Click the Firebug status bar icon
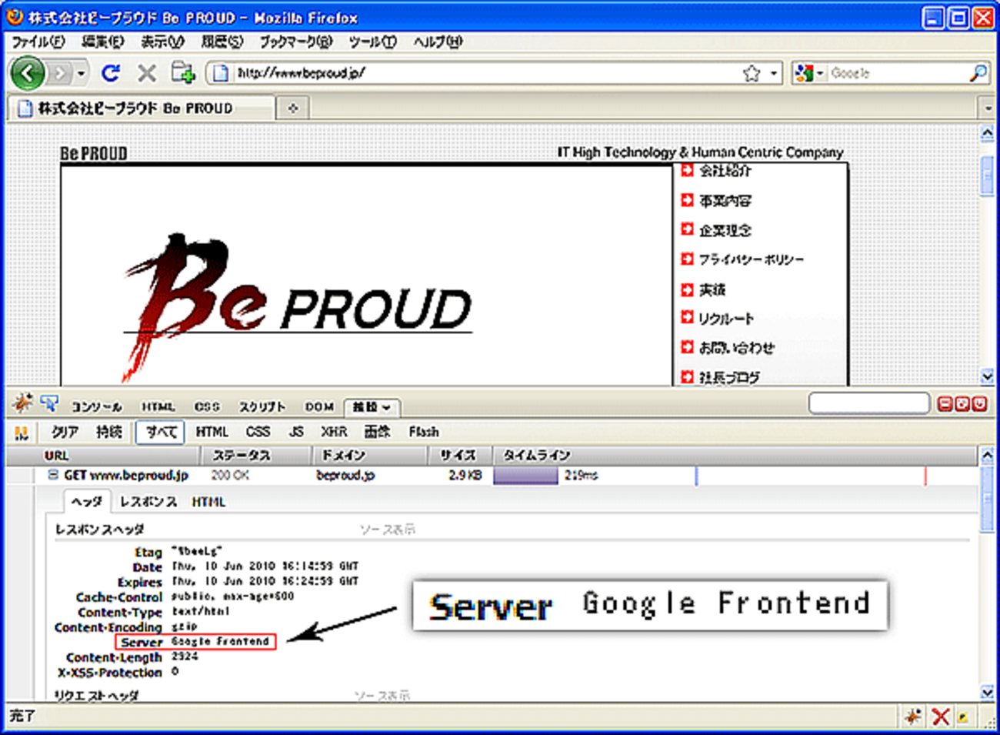1000x735 pixels. (912, 717)
